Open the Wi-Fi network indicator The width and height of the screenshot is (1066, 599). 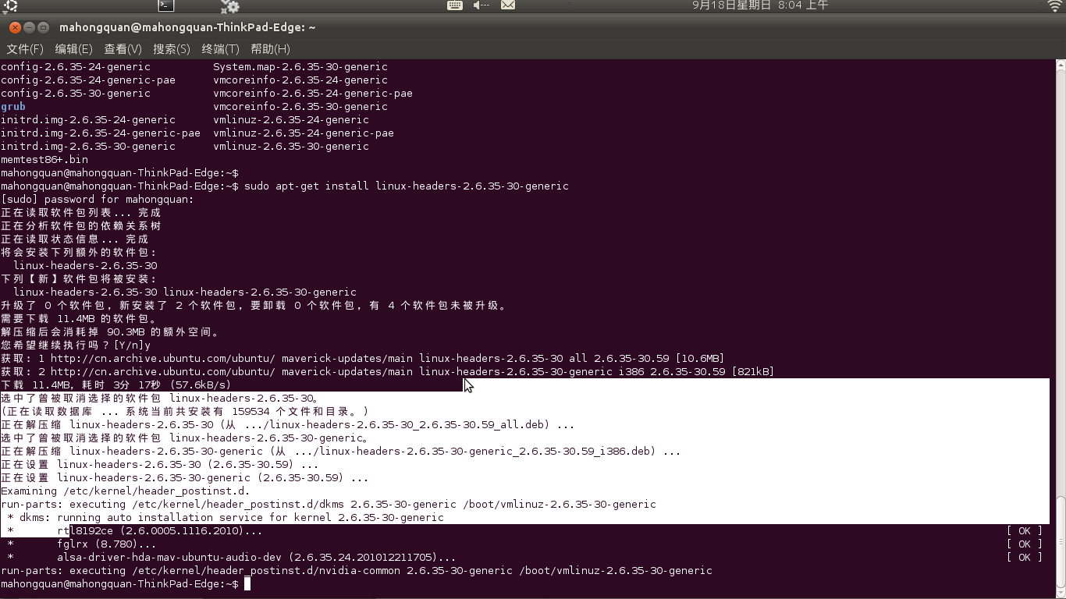pyautogui.click(x=1055, y=5)
